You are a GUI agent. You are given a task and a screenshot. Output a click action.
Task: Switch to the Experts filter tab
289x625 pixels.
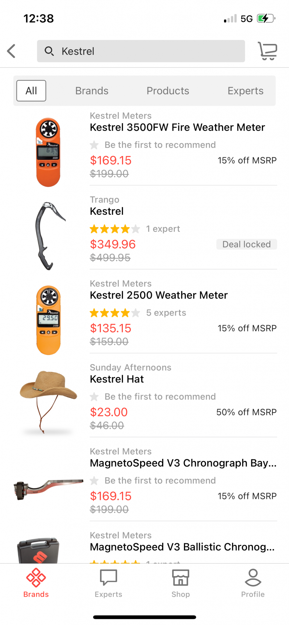tap(245, 91)
